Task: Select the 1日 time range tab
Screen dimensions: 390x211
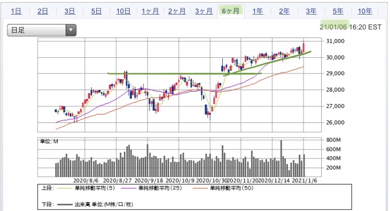Action: tap(16, 11)
